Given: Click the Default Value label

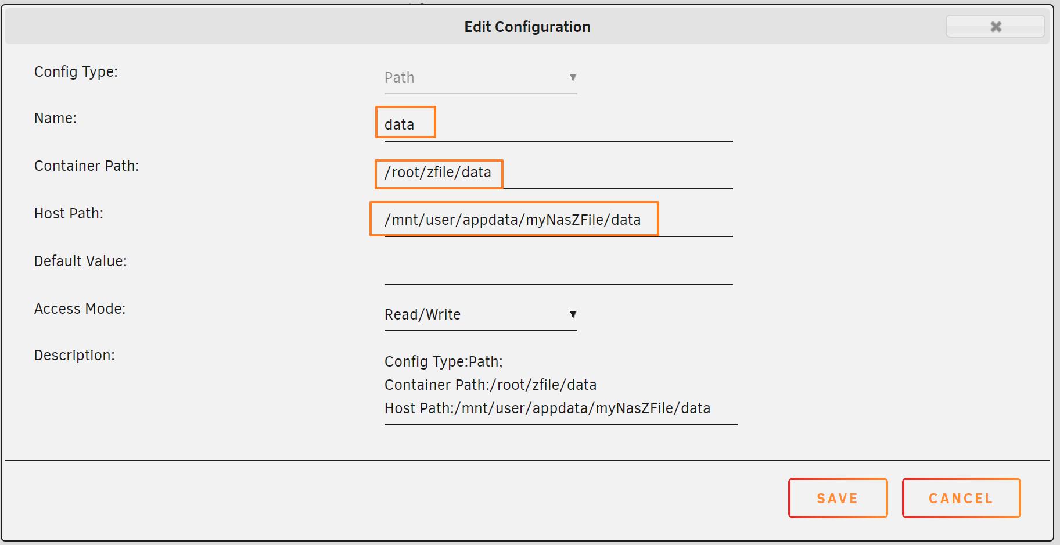Looking at the screenshot, I should pyautogui.click(x=80, y=261).
